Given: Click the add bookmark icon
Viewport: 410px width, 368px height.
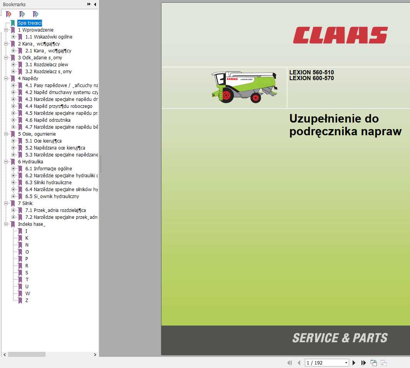Looking at the screenshot, I should (x=22, y=14).
